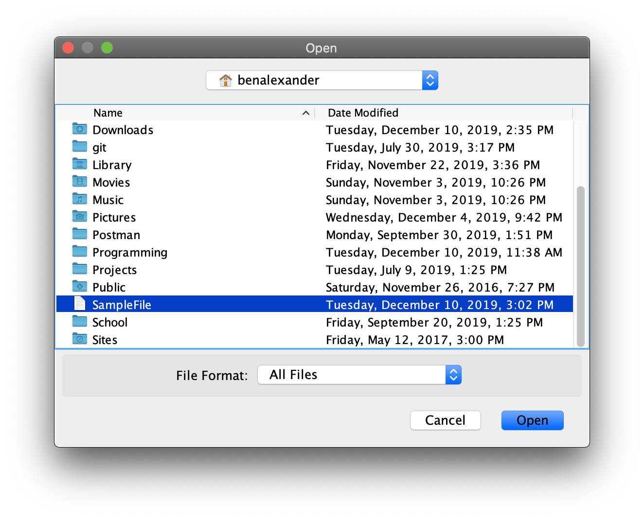Close the dialog with the red button
The image size is (644, 519).
pos(68,48)
